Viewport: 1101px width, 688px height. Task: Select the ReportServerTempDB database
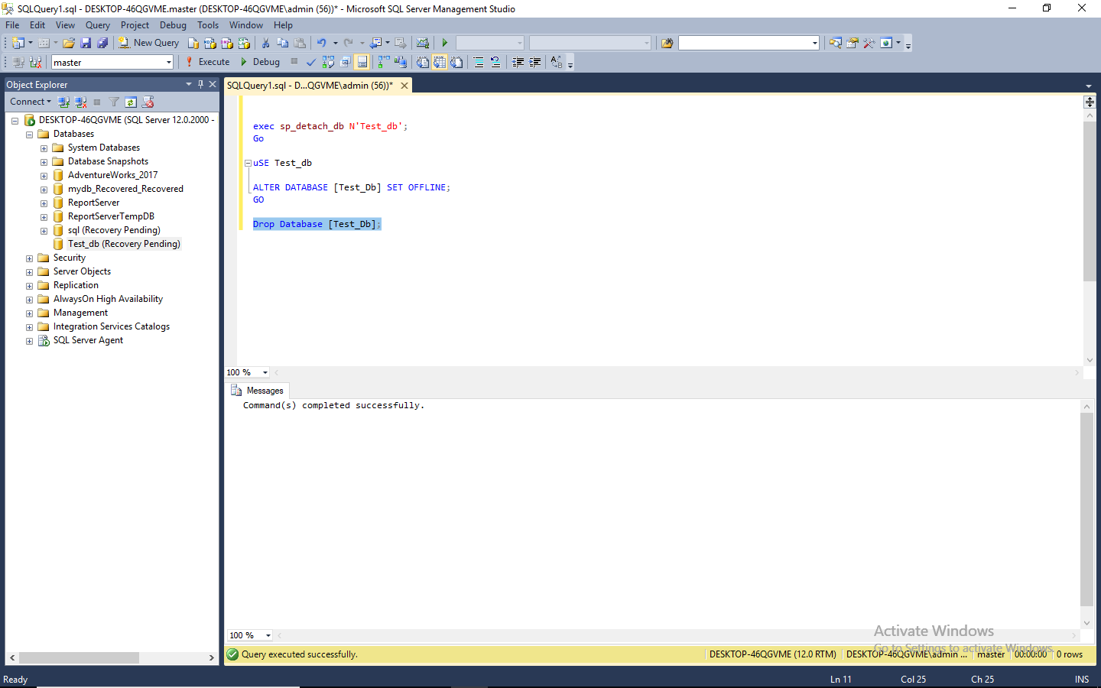pos(111,216)
